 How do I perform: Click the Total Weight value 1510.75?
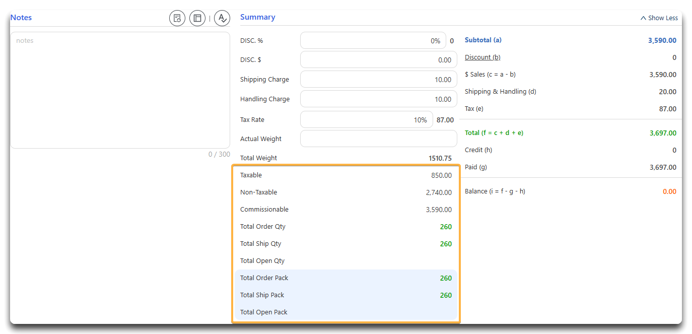440,158
